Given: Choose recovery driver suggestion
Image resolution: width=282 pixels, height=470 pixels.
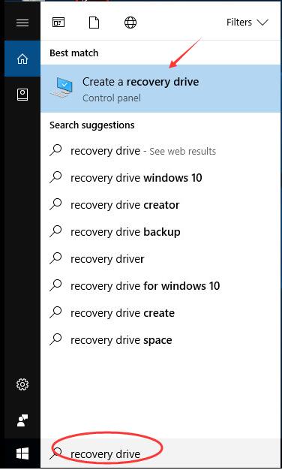Looking at the screenshot, I should [160, 259].
